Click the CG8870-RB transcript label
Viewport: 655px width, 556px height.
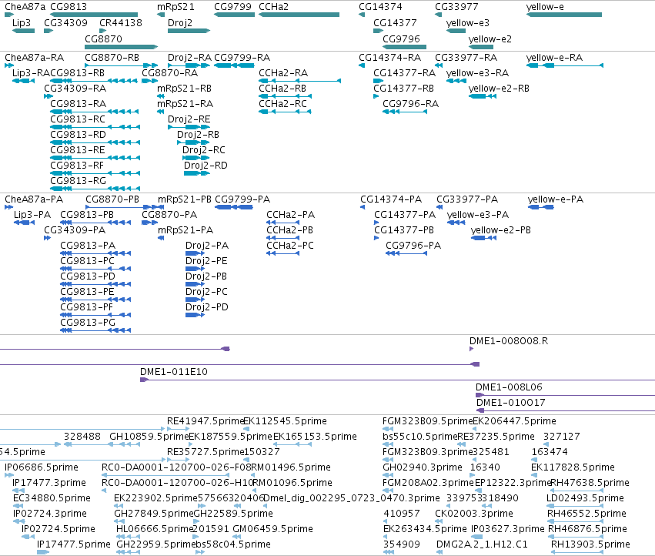[112, 57]
